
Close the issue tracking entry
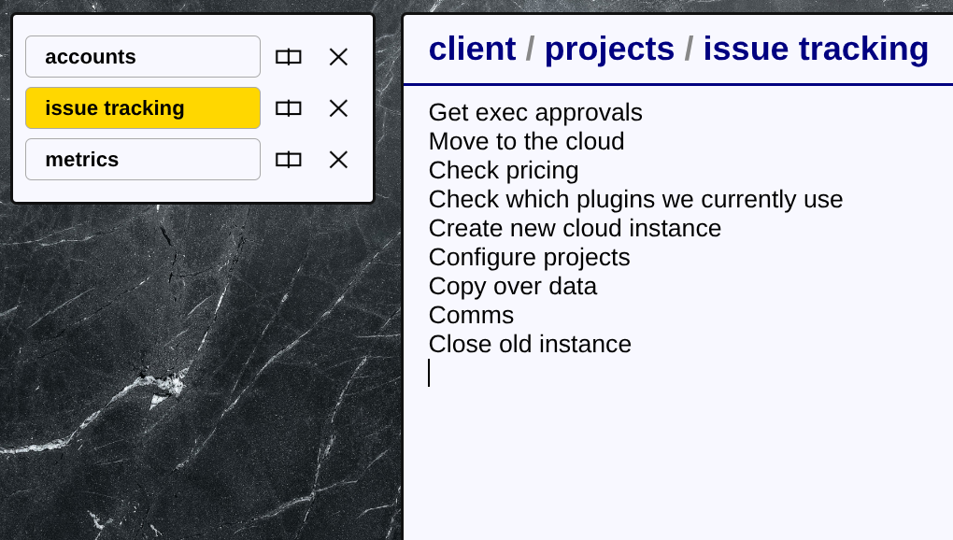[338, 108]
